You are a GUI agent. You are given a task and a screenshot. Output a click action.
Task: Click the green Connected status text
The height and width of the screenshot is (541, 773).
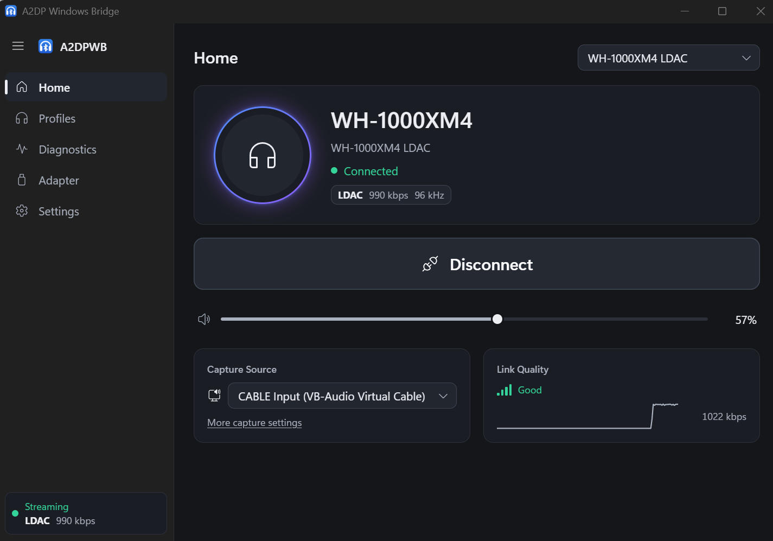(371, 171)
